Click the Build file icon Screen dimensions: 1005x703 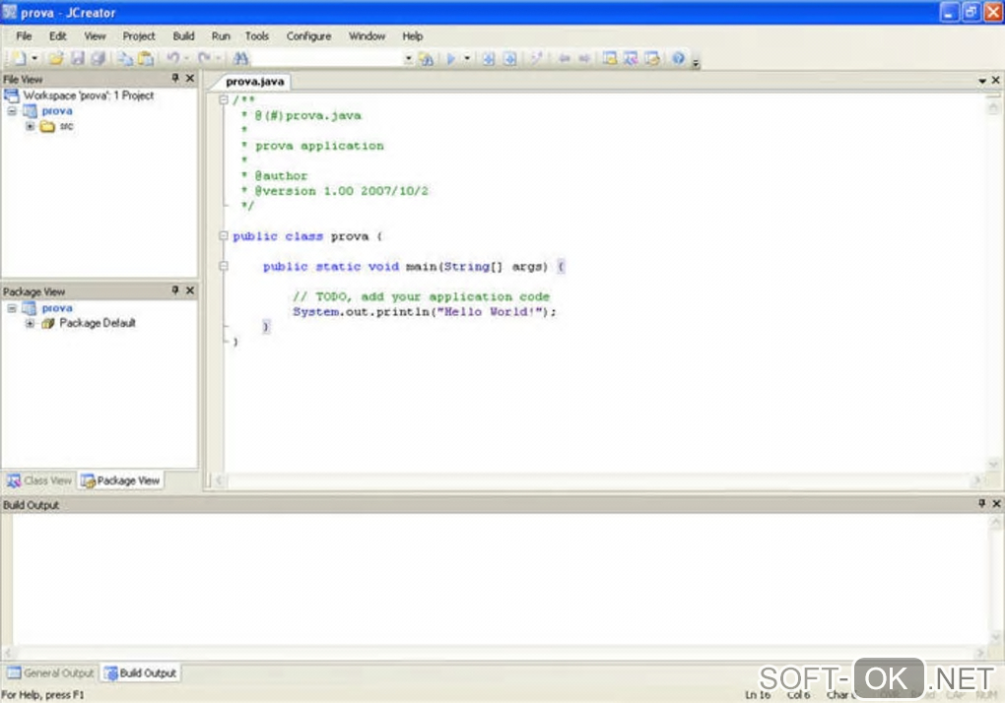(489, 58)
